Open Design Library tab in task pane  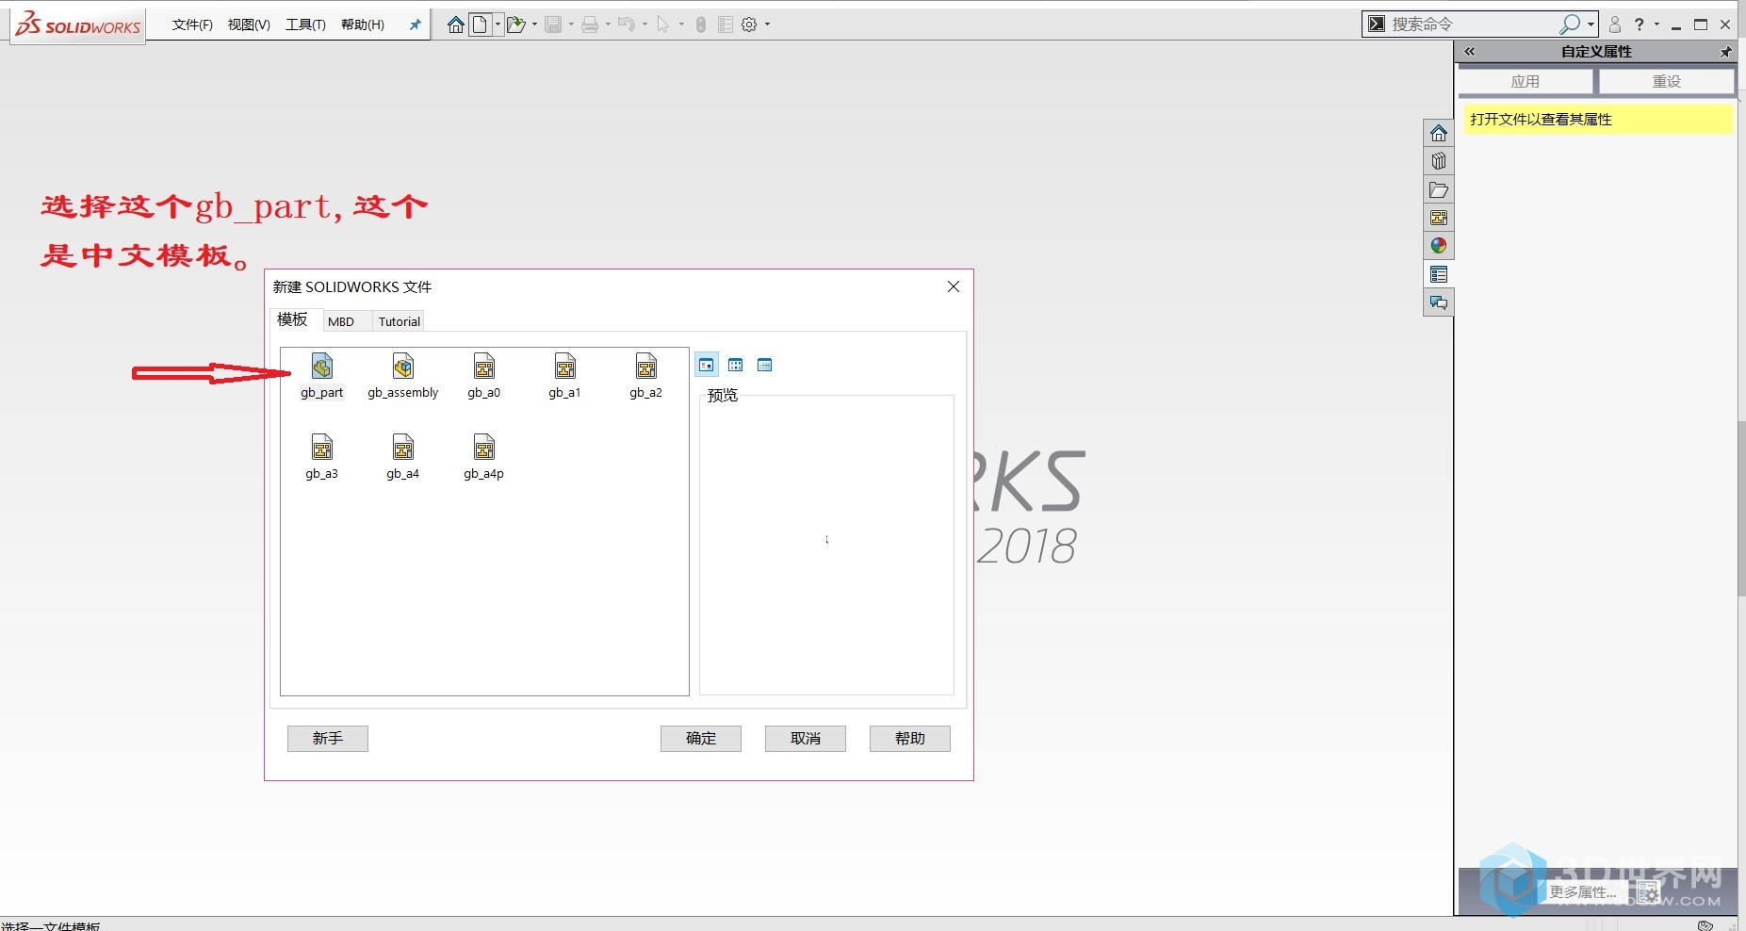(1438, 161)
